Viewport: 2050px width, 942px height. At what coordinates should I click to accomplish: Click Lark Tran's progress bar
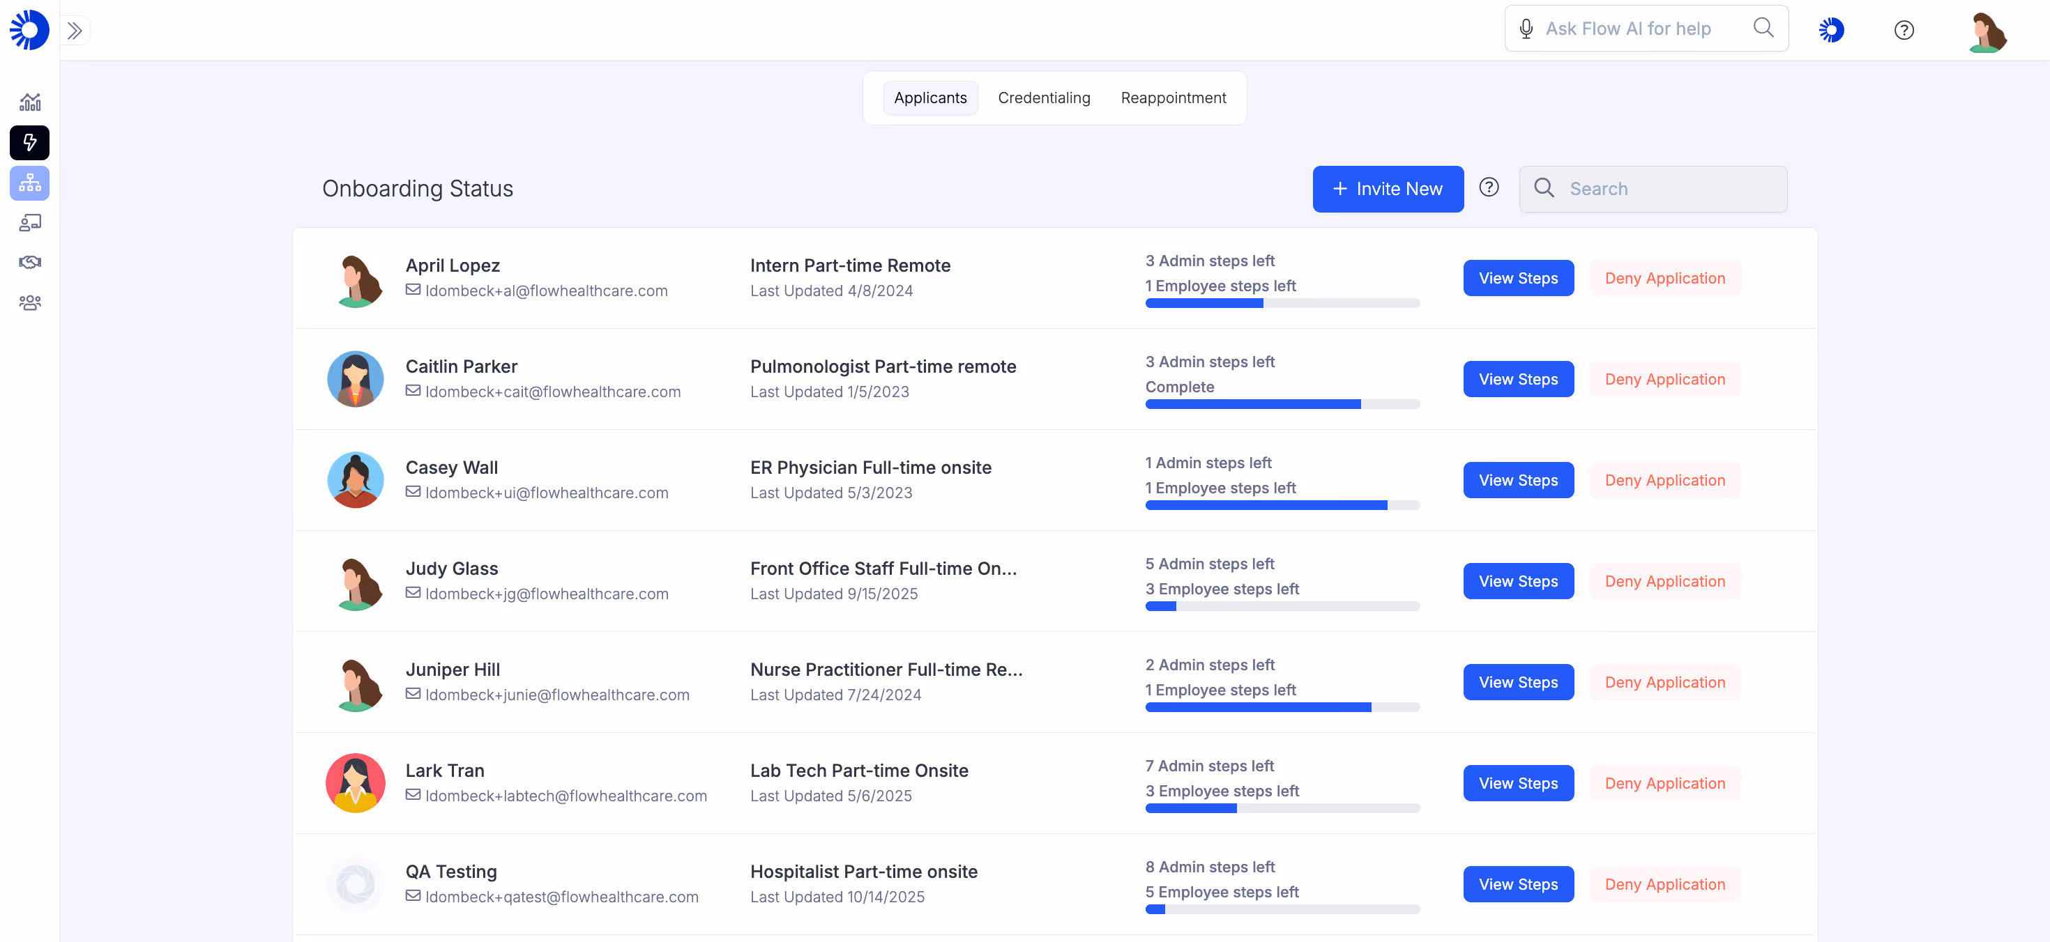click(1282, 808)
